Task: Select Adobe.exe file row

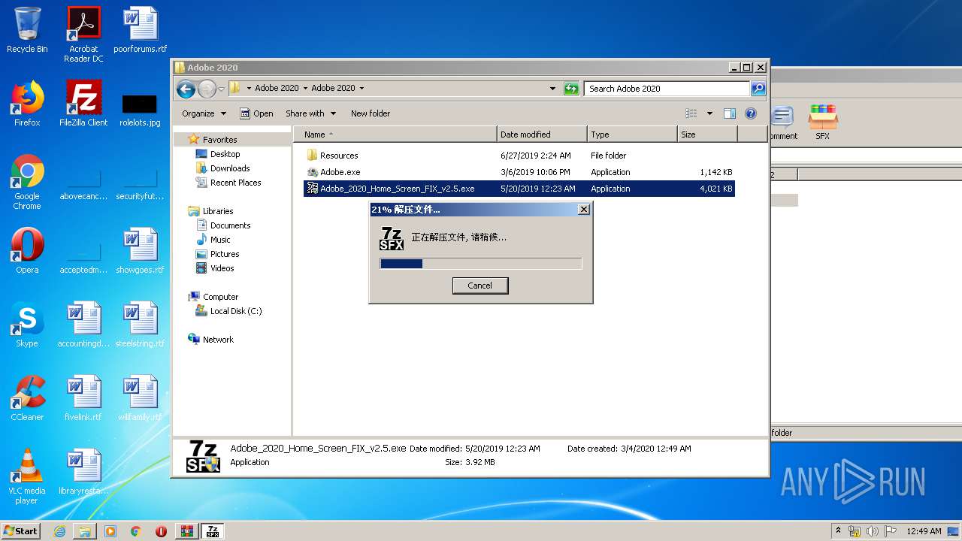Action: point(519,172)
